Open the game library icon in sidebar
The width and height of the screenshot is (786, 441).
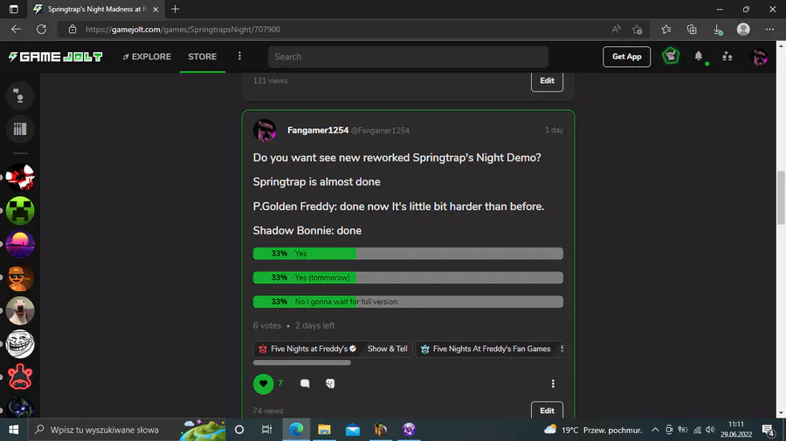(x=20, y=129)
